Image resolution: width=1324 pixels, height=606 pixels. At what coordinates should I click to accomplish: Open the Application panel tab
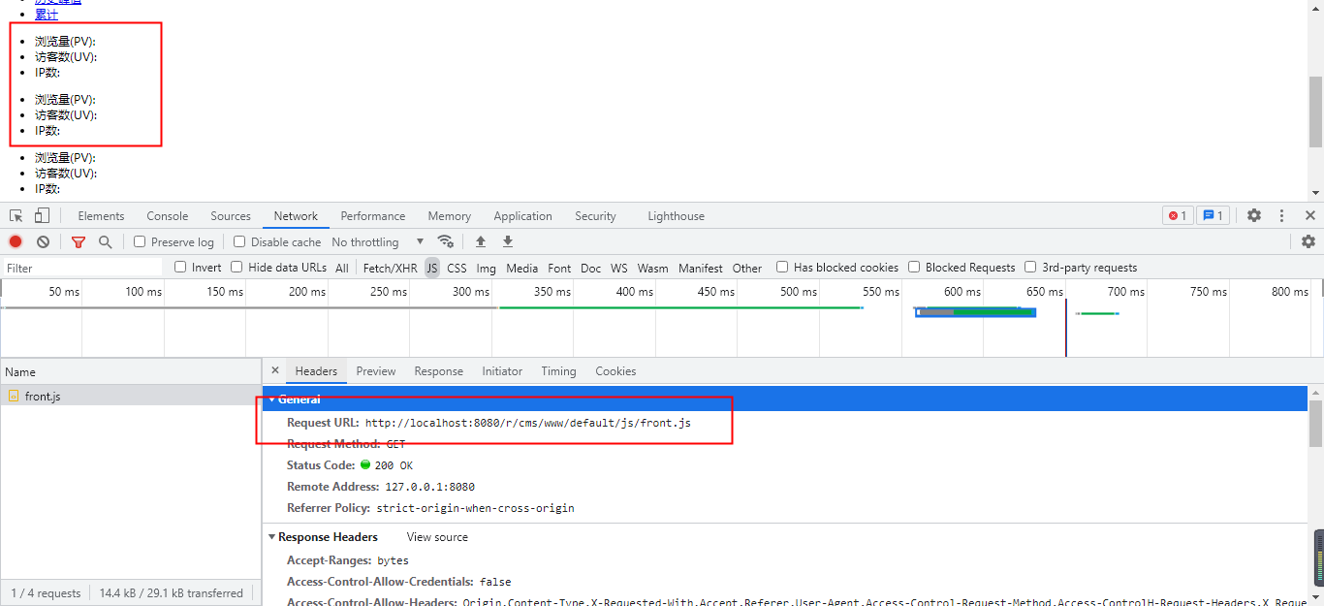tap(523, 216)
